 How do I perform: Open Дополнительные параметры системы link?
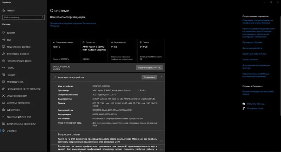[x=256, y=67]
